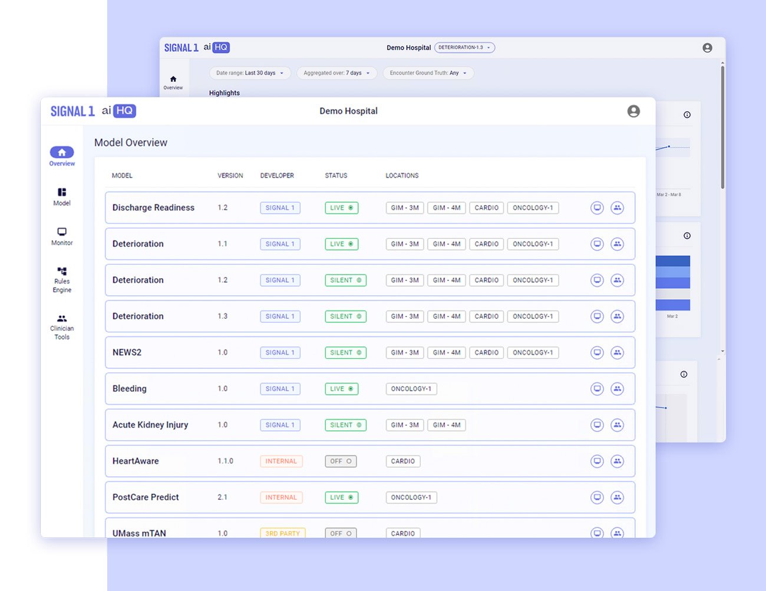Click the ONCOLOGY-1 location tag for PostCare Predict
This screenshot has height=591, width=766.
coord(411,498)
